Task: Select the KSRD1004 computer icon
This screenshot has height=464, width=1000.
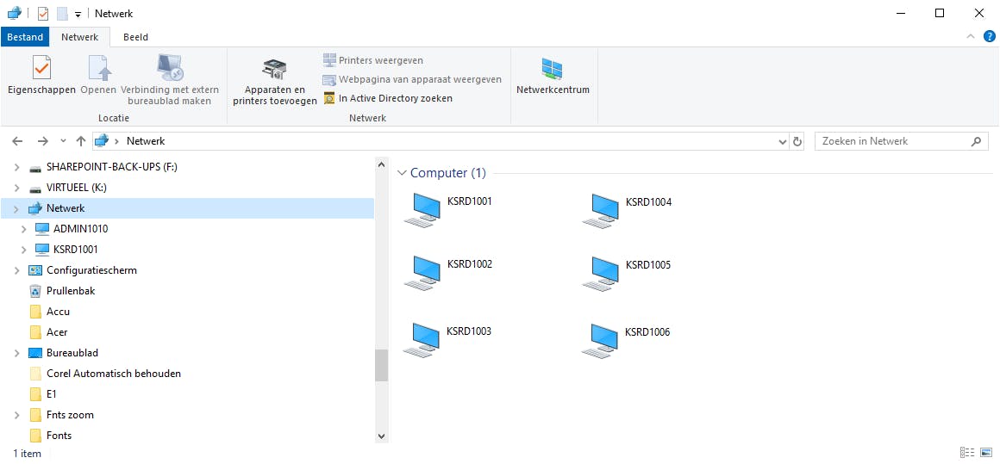Action: 598,209
